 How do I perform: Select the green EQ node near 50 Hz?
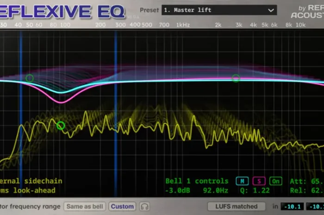30,78
